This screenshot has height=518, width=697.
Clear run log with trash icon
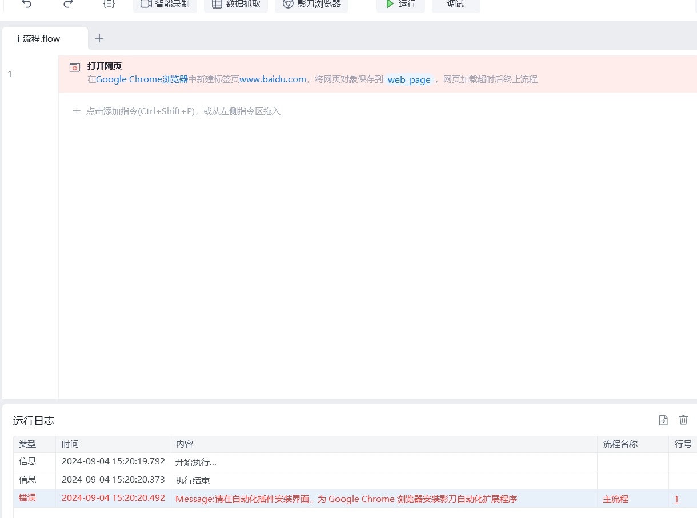pos(683,420)
